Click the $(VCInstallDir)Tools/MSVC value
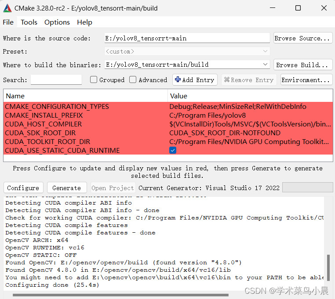This screenshot has height=299, width=335. point(250,124)
